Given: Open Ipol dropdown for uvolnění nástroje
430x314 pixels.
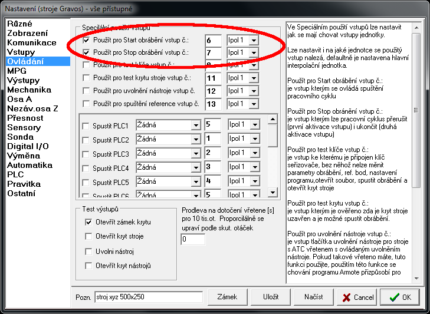Looking at the screenshot, I should 254,91.
